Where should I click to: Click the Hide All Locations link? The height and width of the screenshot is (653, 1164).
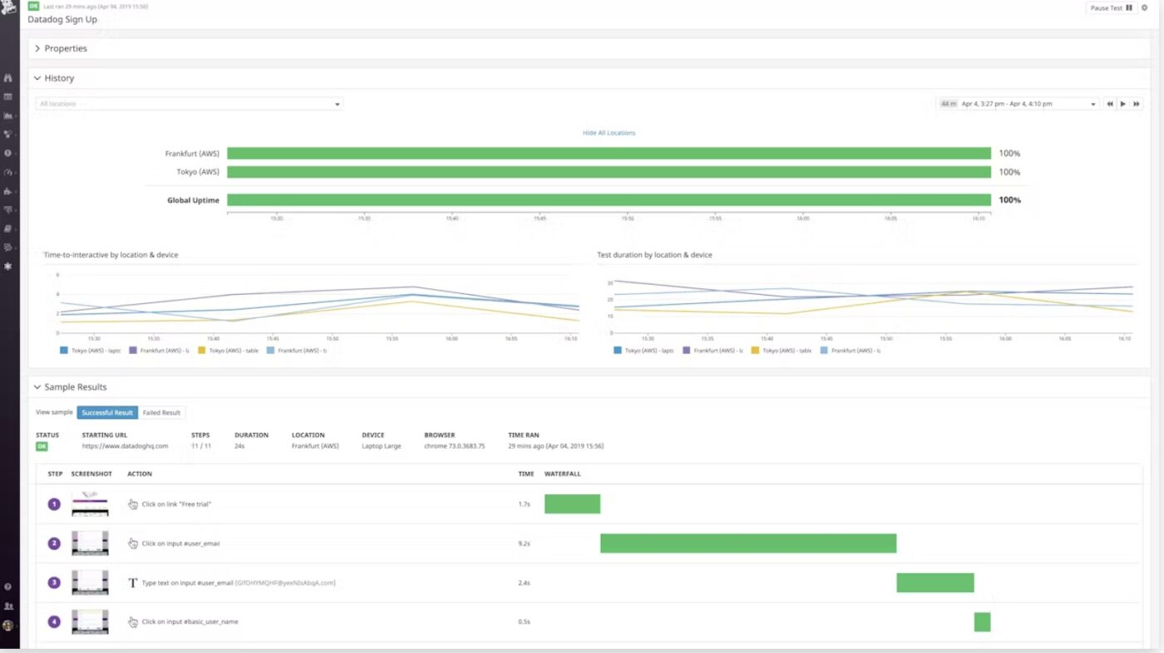(x=609, y=133)
